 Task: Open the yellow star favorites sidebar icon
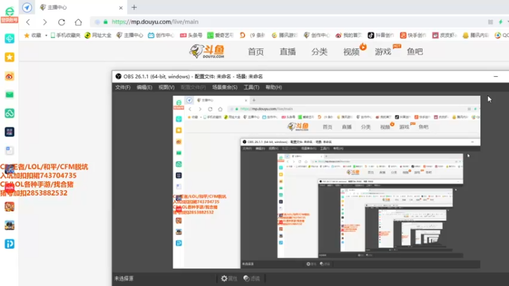(x=10, y=57)
